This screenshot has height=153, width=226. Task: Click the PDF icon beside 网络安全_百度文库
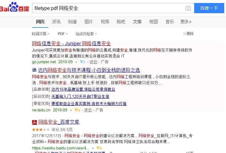(x=35, y=122)
